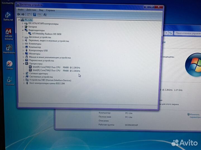The height and width of the screenshot is (150, 201).
Task: Expand Звуковые, видео и игровые устройства
Action: tap(23, 40)
